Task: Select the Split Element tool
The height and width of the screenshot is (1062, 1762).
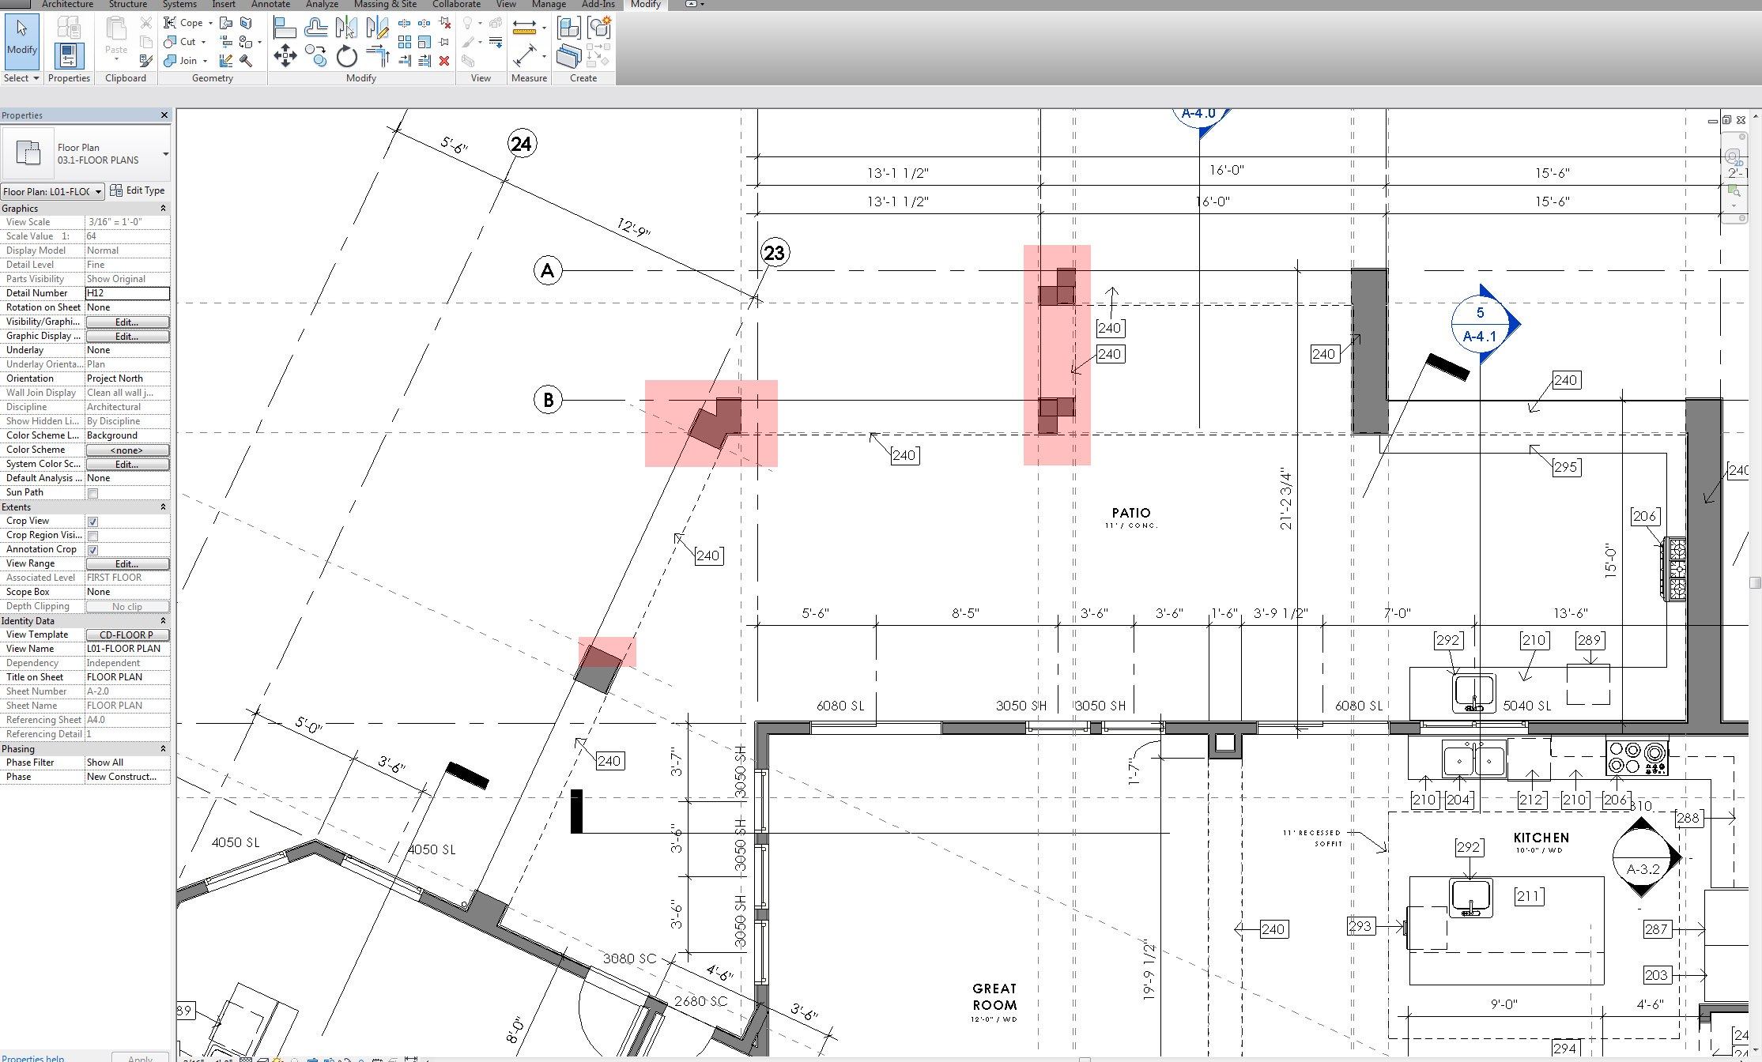Action: [405, 23]
